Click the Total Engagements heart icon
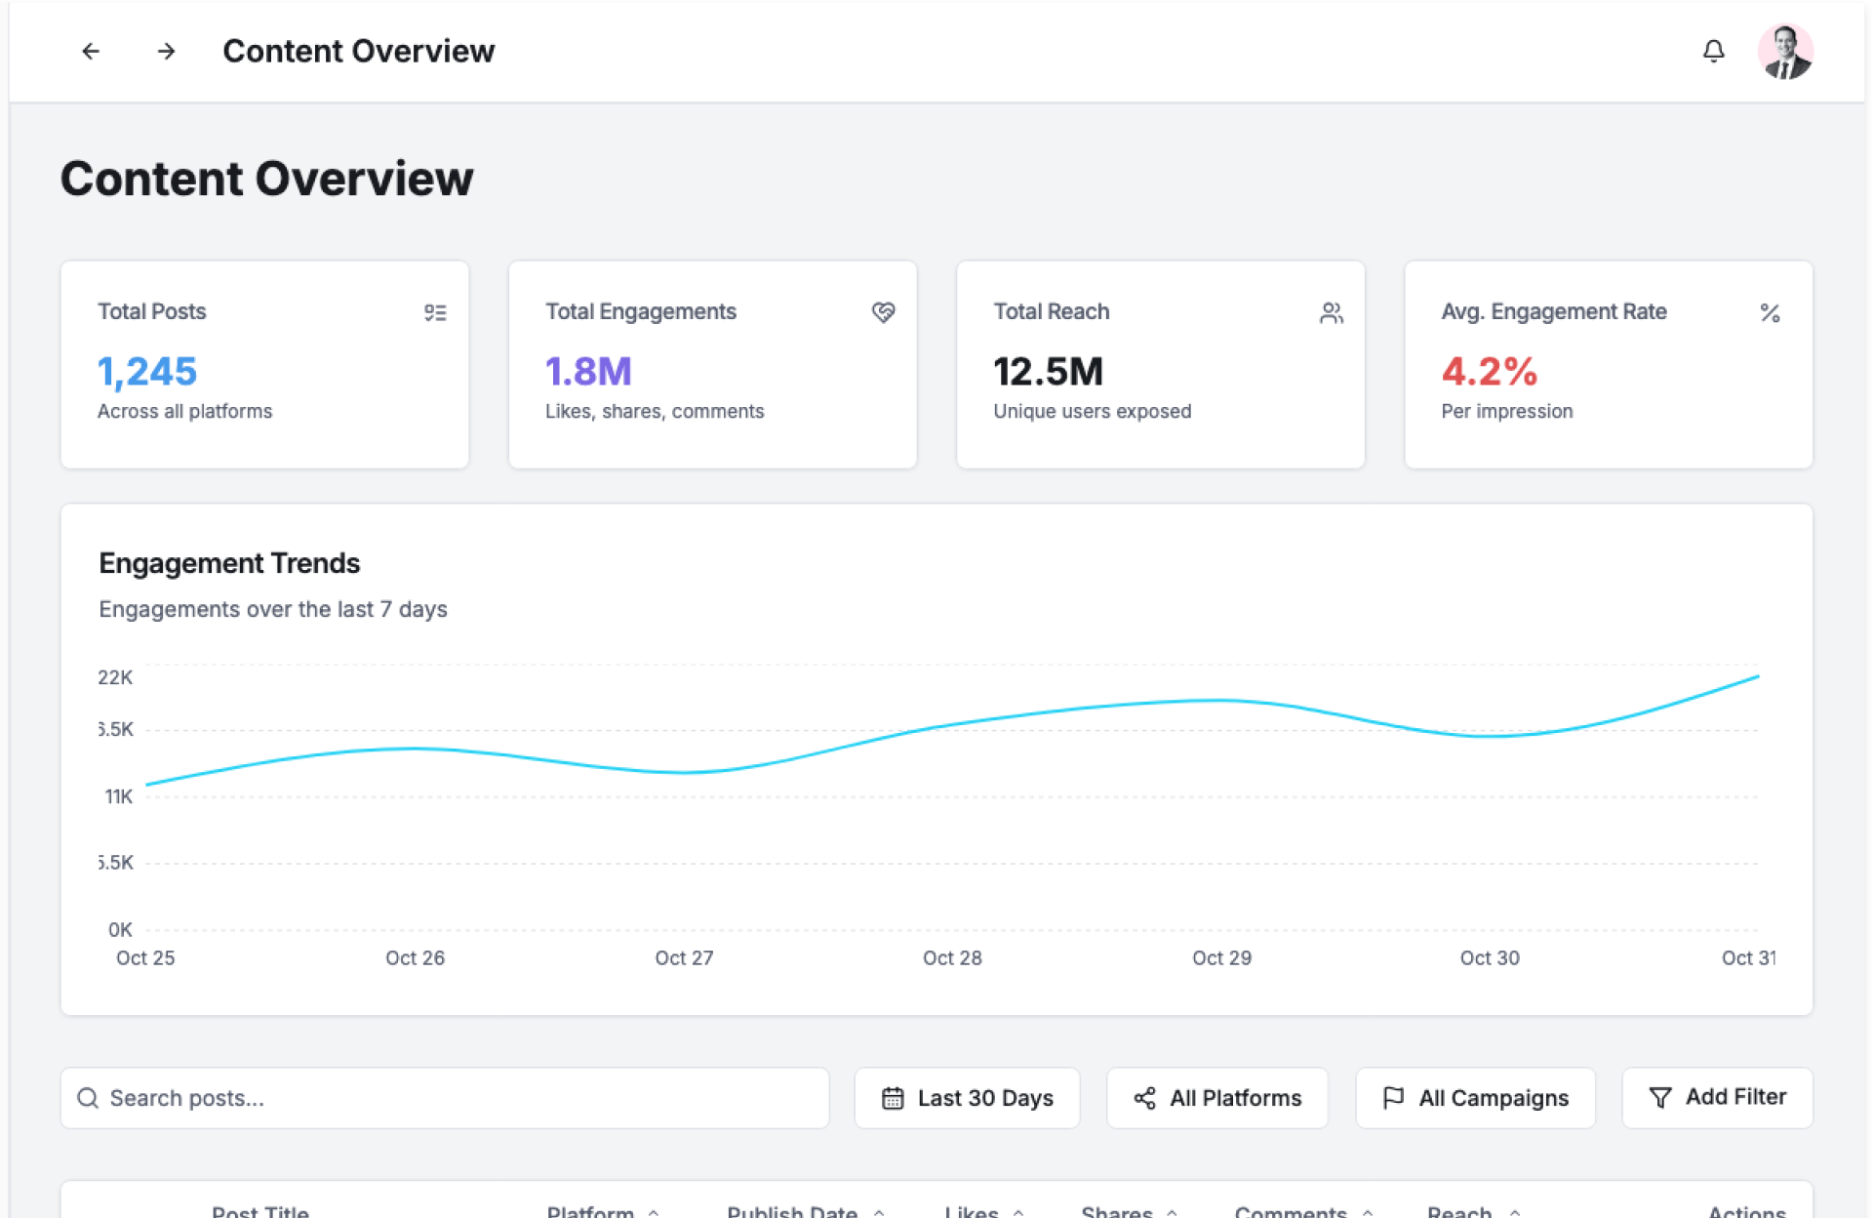The height and width of the screenshot is (1218, 1873). click(883, 312)
